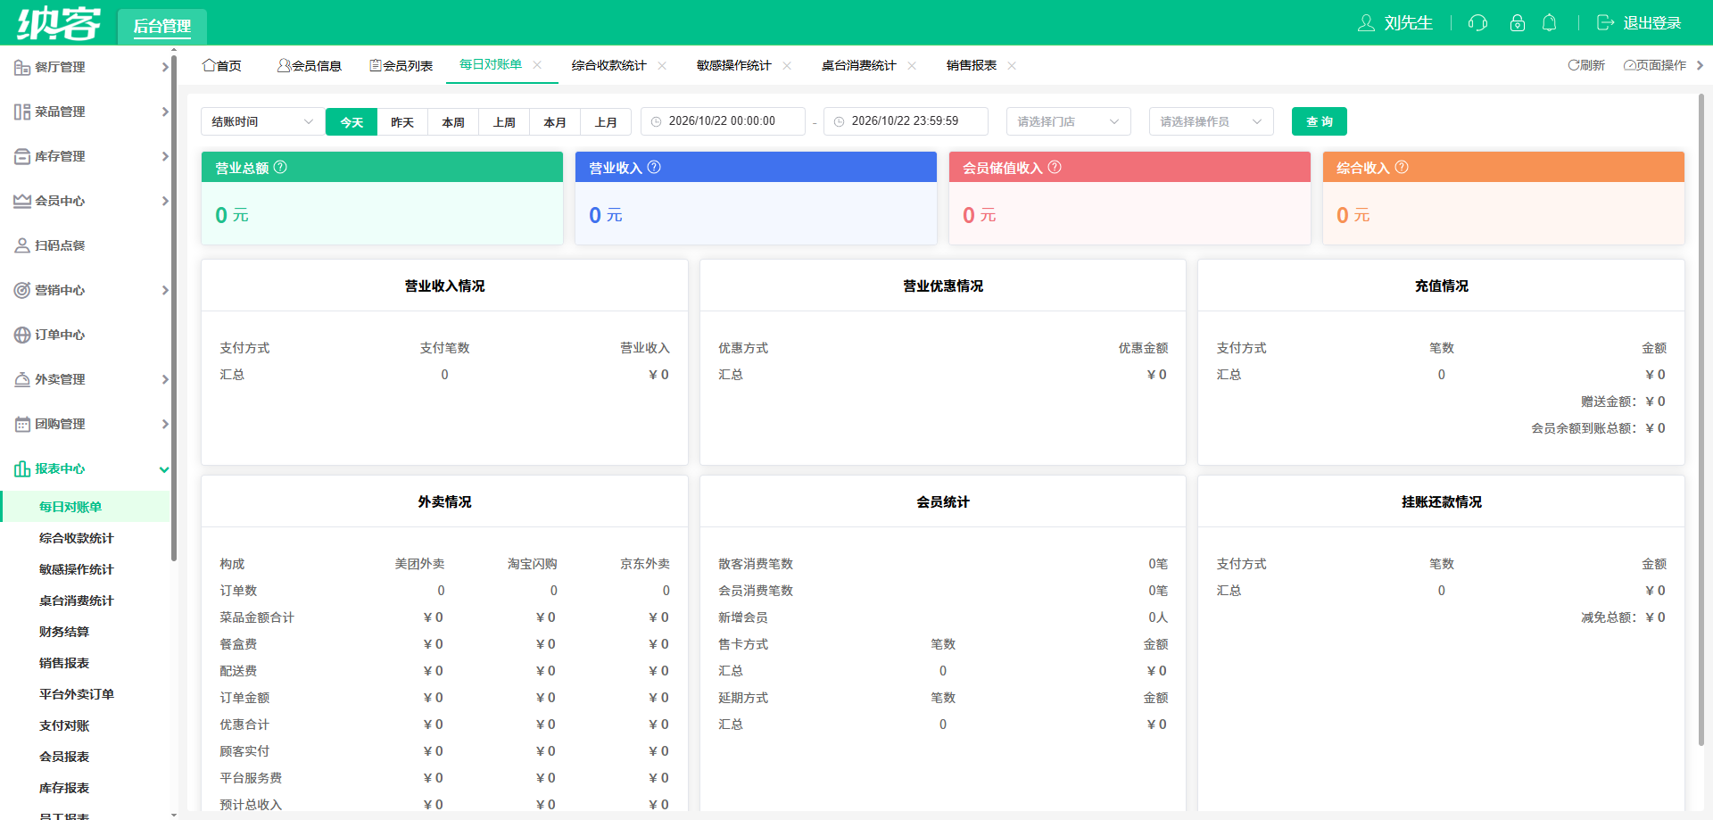Viewport: 1713px width, 820px height.
Task: Click the 会员中心 crown icon
Action: click(x=22, y=201)
